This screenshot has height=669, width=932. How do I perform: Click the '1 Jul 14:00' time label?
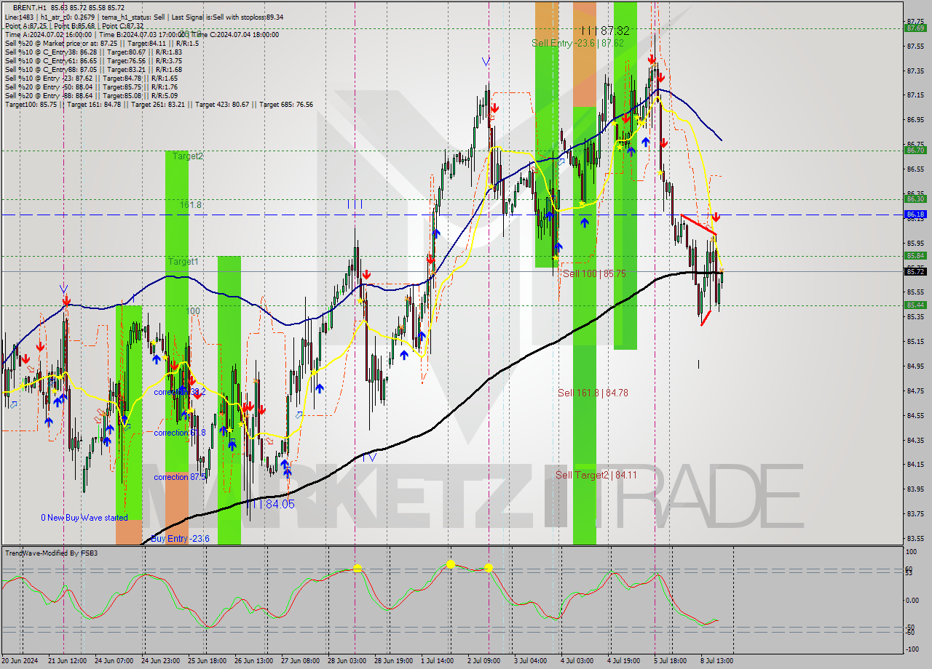click(x=439, y=661)
